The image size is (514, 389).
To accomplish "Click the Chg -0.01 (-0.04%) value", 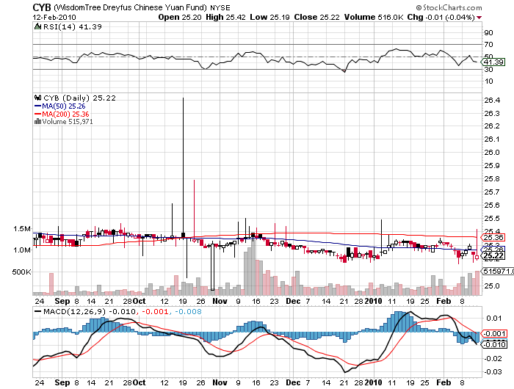I will pos(441,17).
